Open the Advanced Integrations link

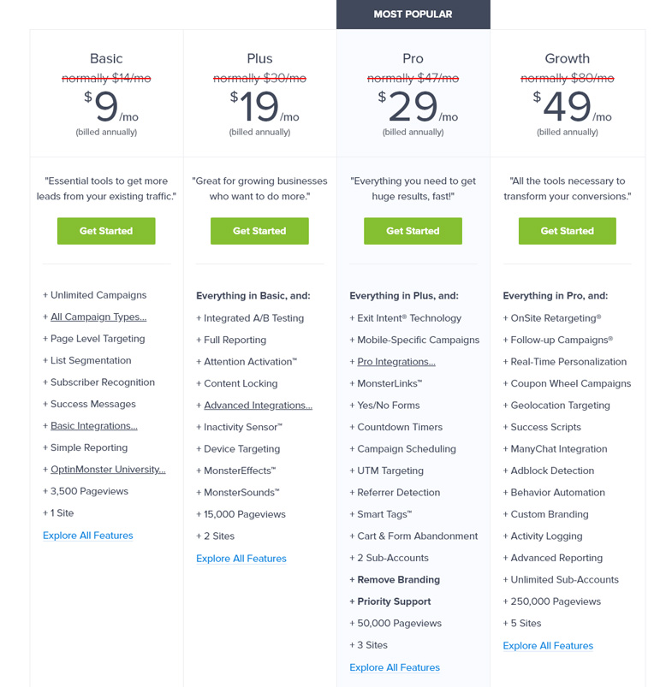click(258, 406)
